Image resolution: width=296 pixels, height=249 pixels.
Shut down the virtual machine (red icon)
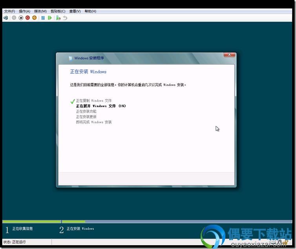(27, 18)
